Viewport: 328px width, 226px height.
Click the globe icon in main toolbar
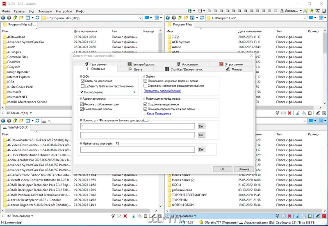189,11
